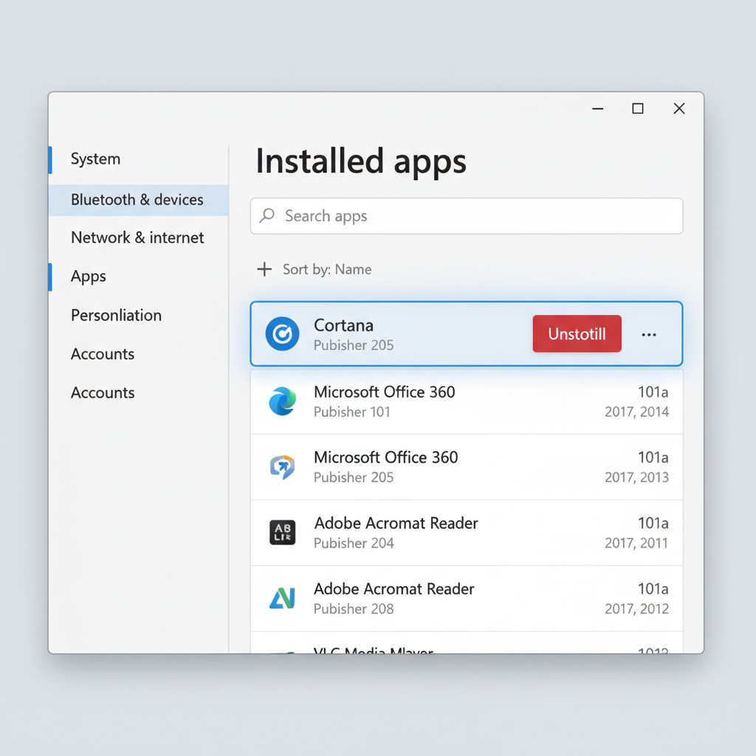Click the Pubisher 204 text

coord(354,543)
